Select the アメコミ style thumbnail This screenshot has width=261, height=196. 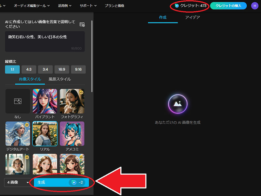(72, 134)
